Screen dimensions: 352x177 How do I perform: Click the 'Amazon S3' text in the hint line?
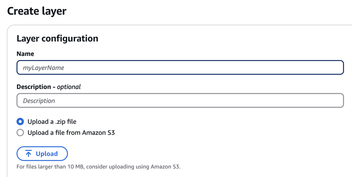click(165, 167)
